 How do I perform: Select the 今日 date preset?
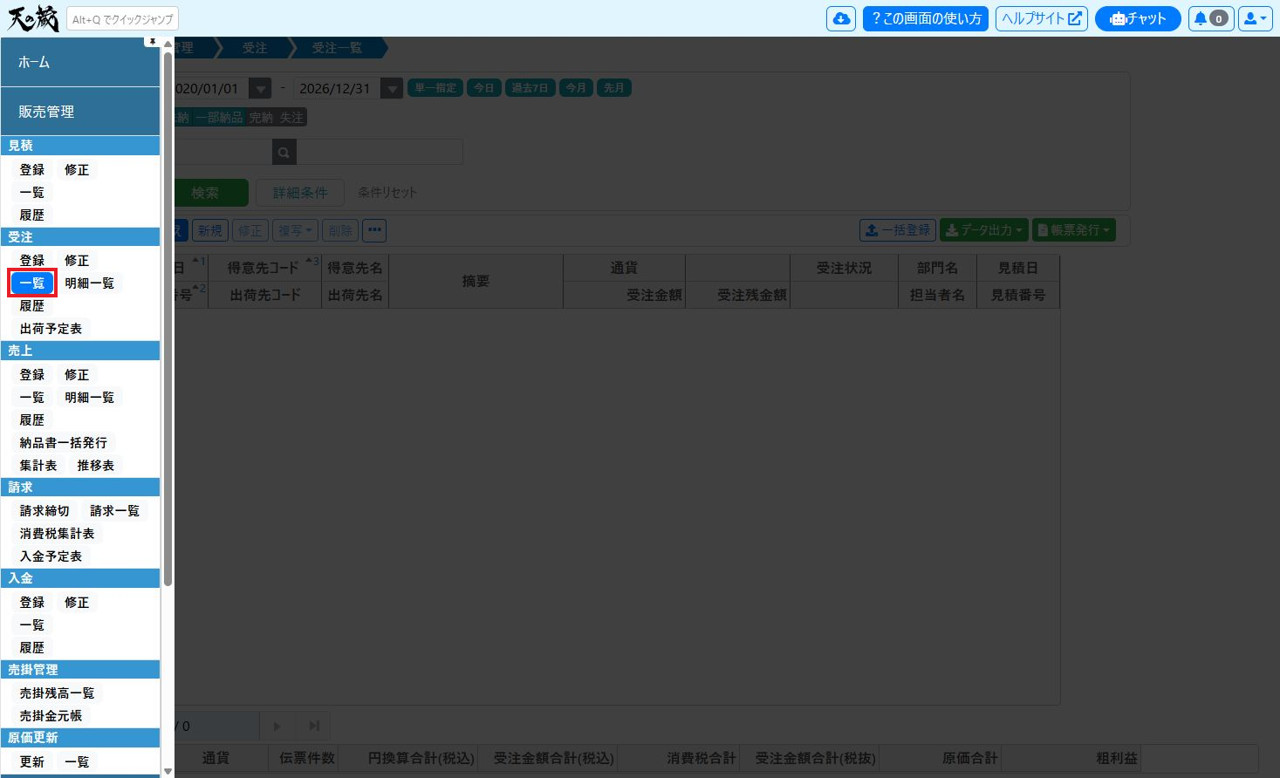(484, 88)
